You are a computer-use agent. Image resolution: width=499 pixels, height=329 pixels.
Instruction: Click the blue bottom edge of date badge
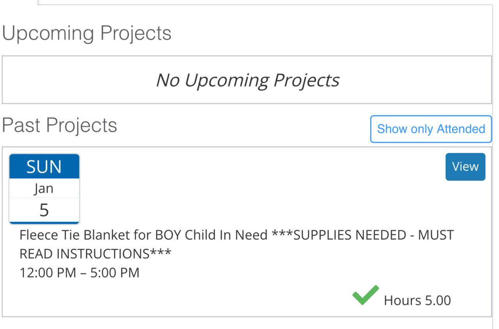point(44,222)
